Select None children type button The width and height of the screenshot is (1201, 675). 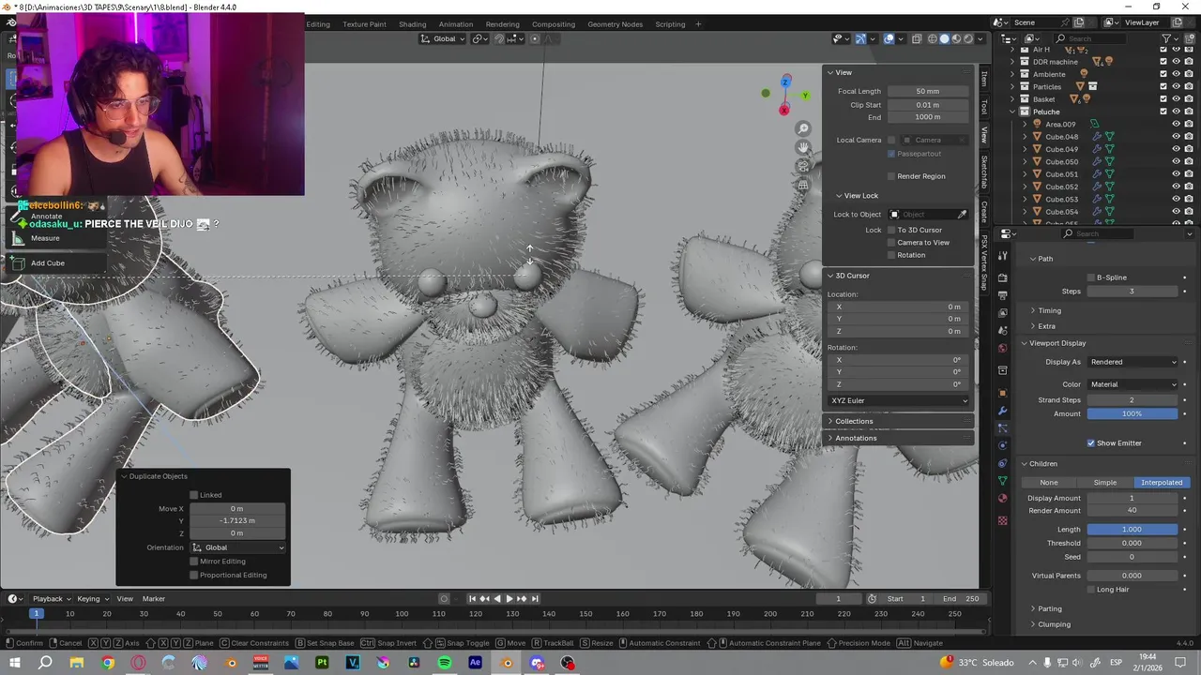(1049, 483)
